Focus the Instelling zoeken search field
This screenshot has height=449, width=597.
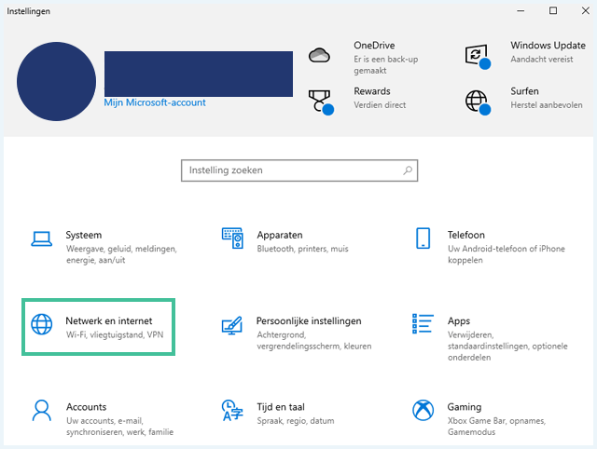[299, 170]
